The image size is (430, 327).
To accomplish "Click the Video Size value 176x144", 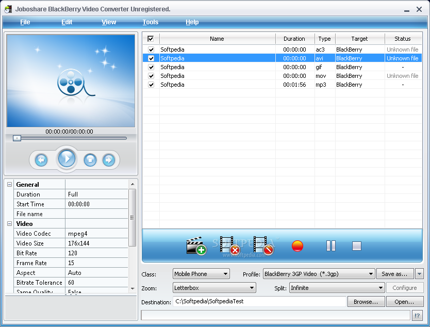I will tap(79, 243).
